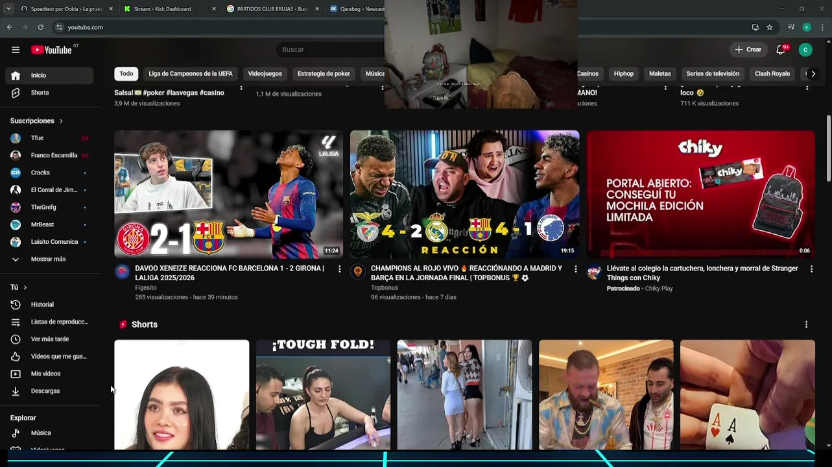This screenshot has width=832, height=467.
Task: Click the Crear button
Action: 748,50
